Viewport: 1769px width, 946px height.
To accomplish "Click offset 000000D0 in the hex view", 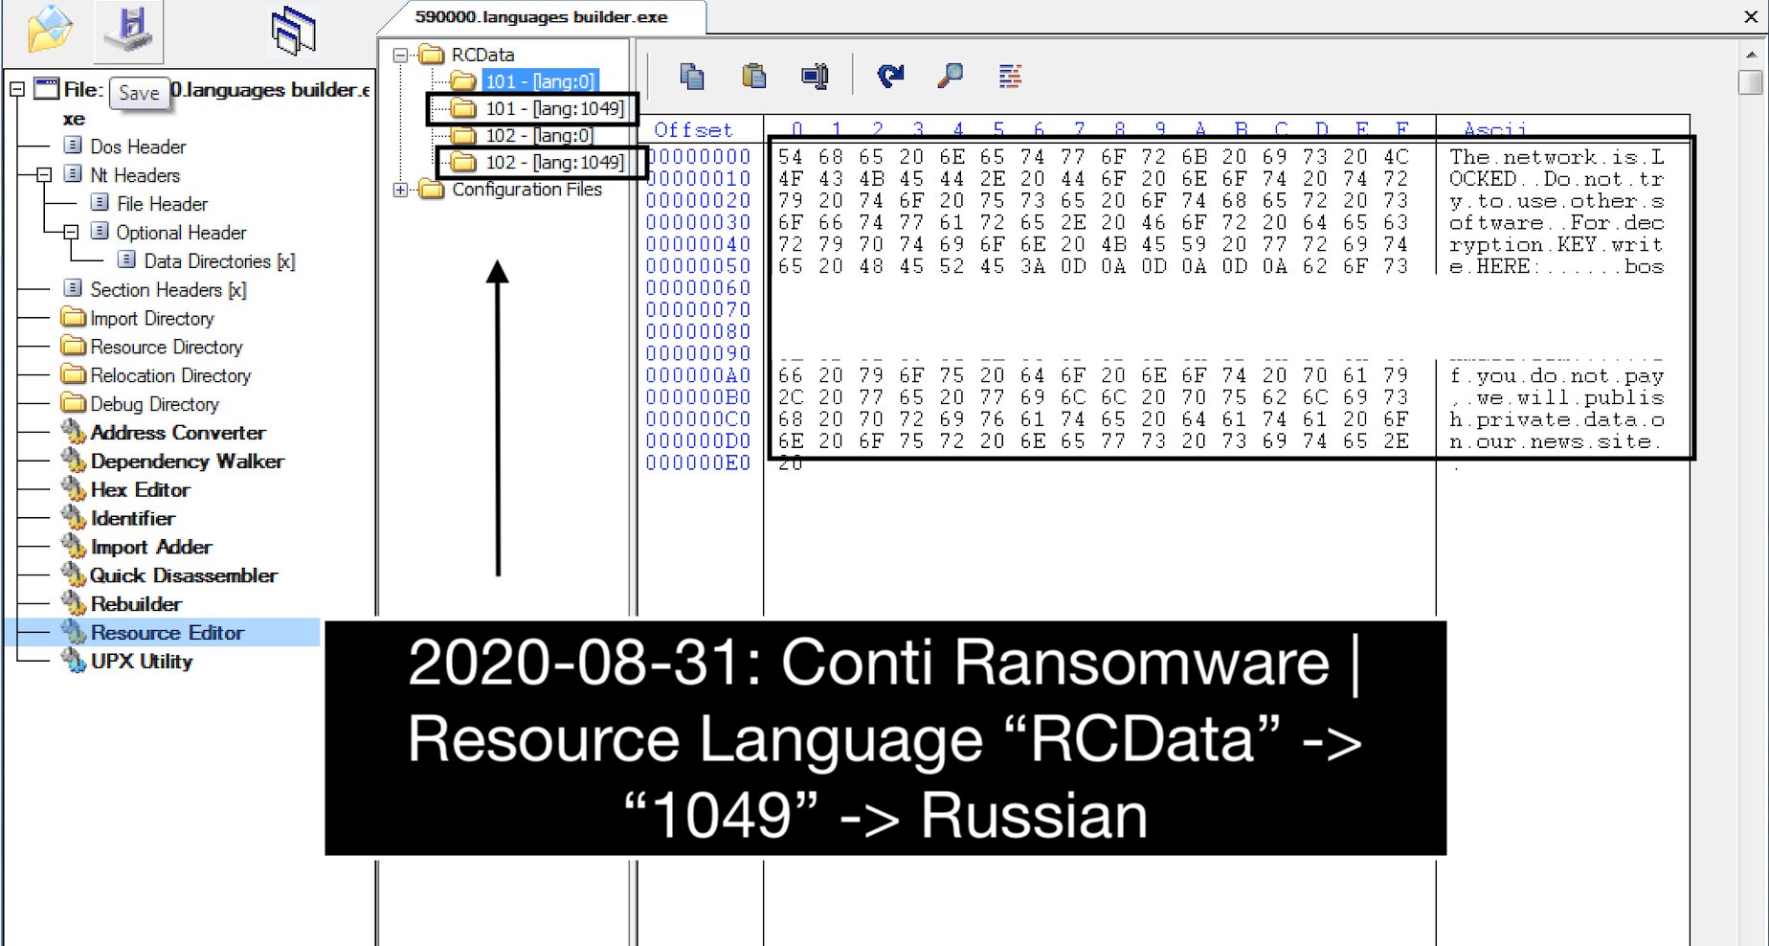I will click(698, 441).
